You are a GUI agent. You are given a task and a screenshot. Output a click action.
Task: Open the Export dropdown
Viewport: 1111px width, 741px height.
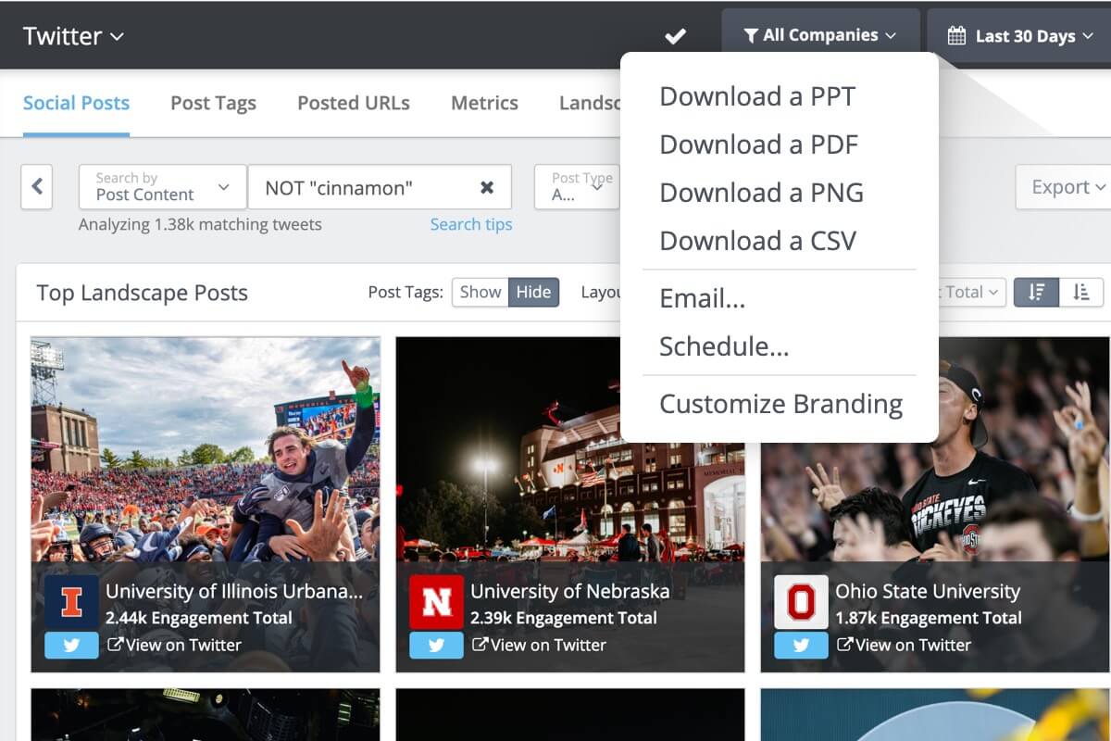click(x=1063, y=187)
